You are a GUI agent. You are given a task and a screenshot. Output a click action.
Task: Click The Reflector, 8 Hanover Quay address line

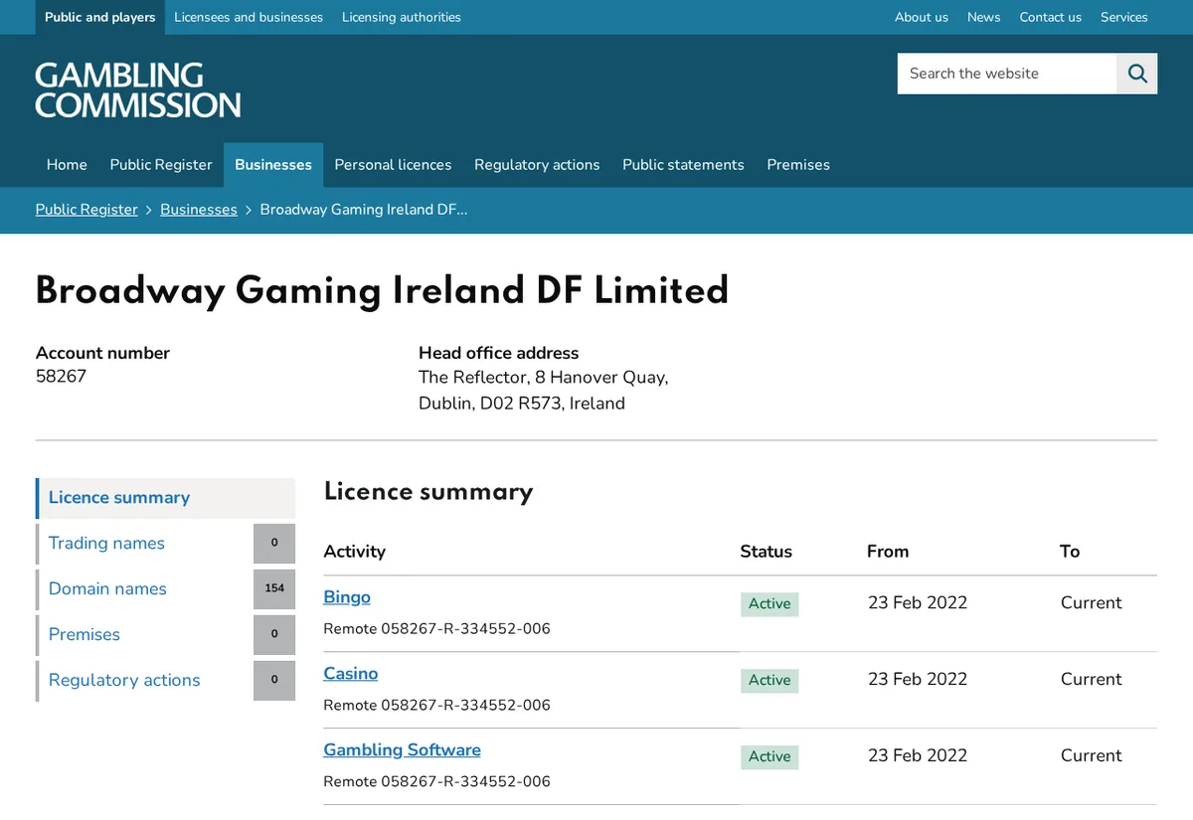tap(543, 378)
